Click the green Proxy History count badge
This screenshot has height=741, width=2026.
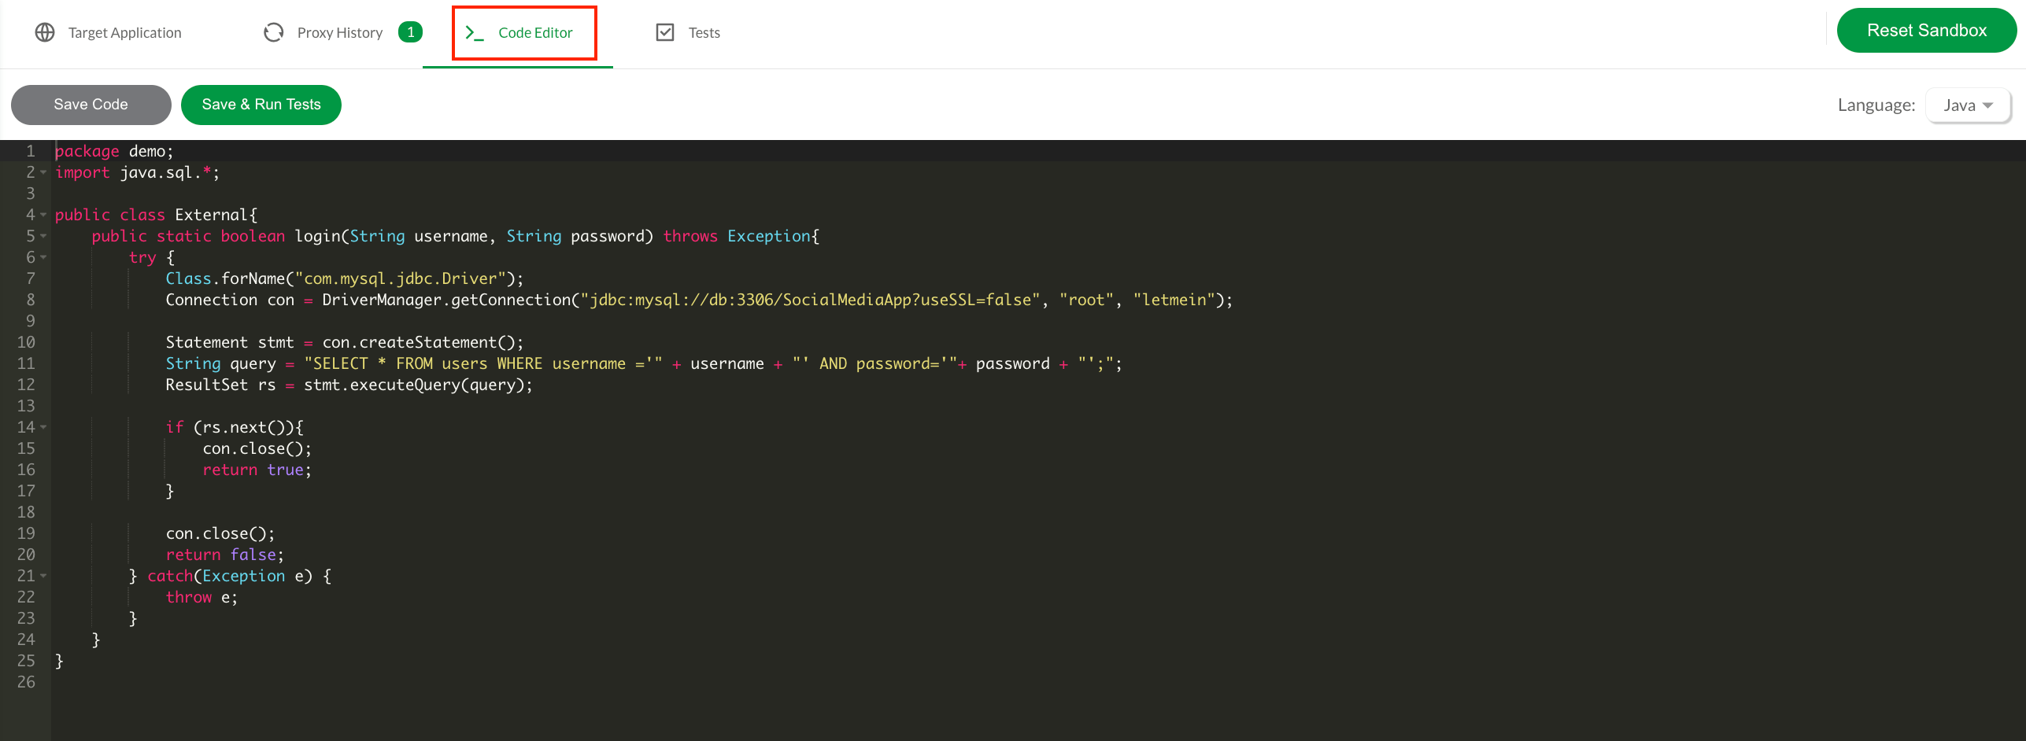click(410, 32)
